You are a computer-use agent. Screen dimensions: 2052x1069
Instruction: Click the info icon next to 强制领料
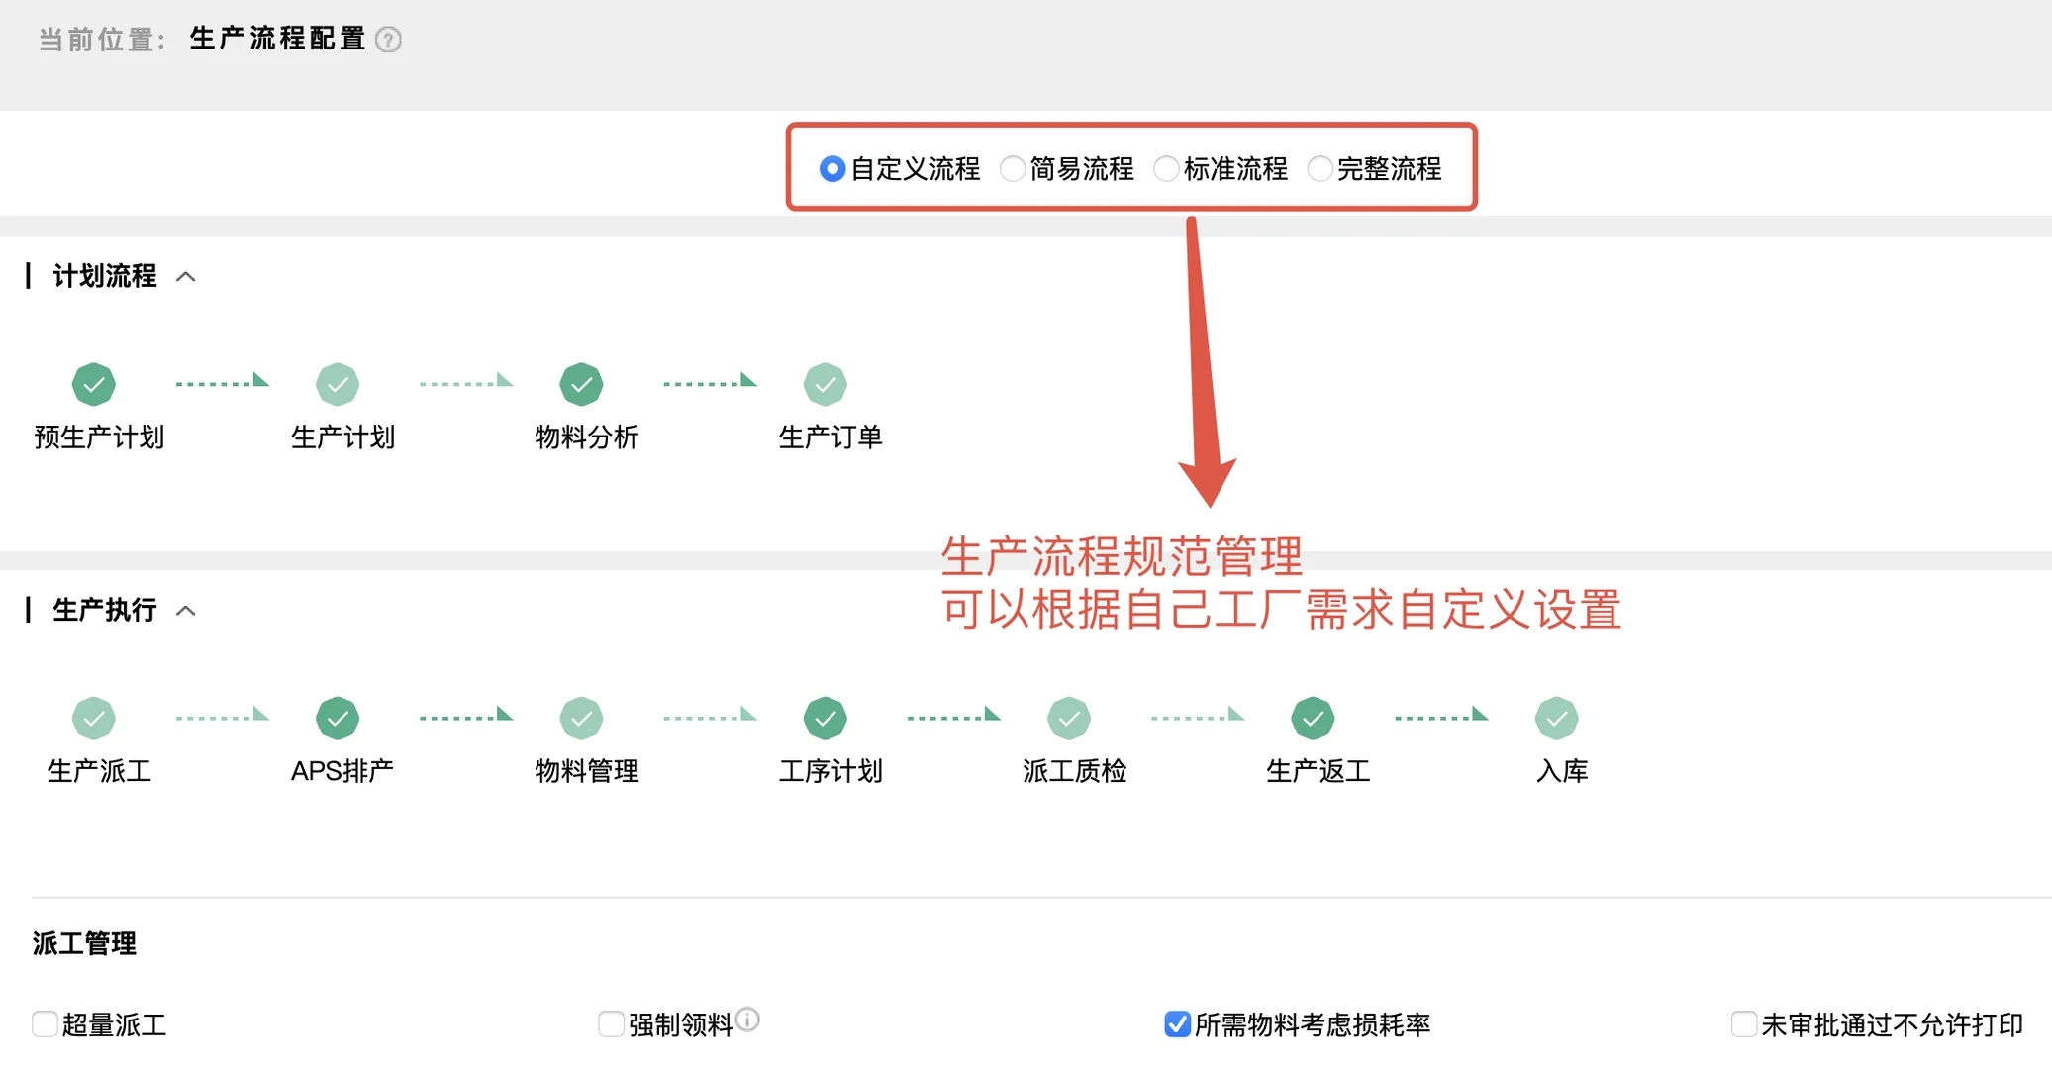pos(749,1019)
